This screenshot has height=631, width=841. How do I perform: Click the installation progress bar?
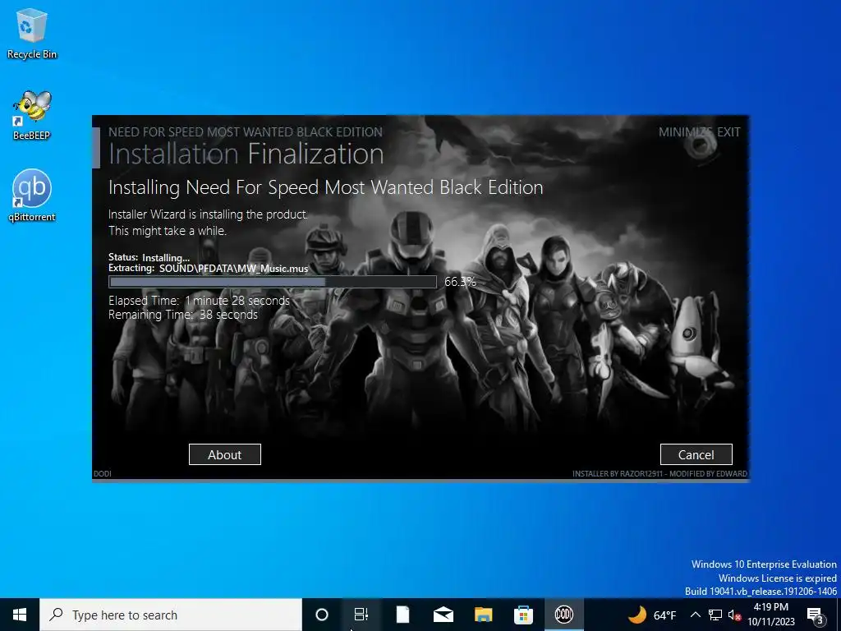click(273, 282)
